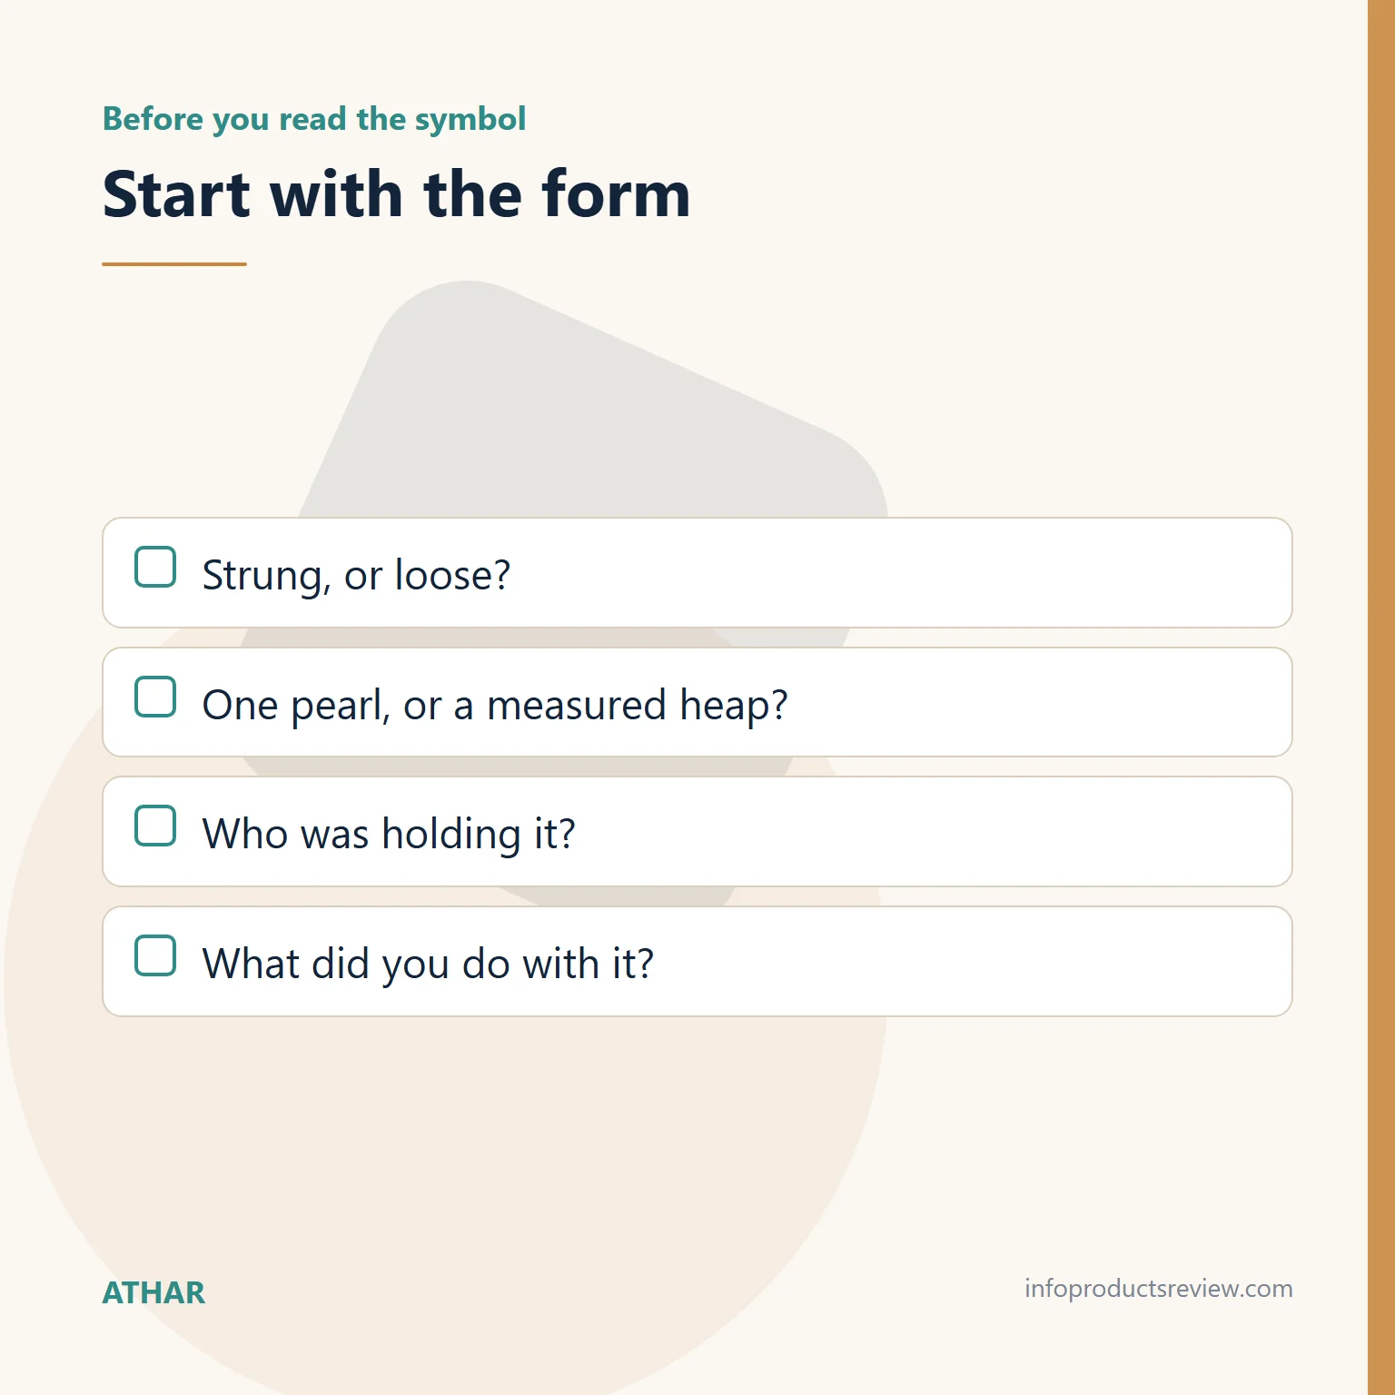The width and height of the screenshot is (1395, 1395).
Task: Click the 'Strung, or loose?' question text
Action: (x=356, y=576)
